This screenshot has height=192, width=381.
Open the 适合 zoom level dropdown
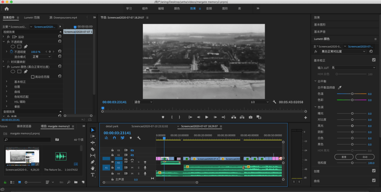click(x=144, y=102)
